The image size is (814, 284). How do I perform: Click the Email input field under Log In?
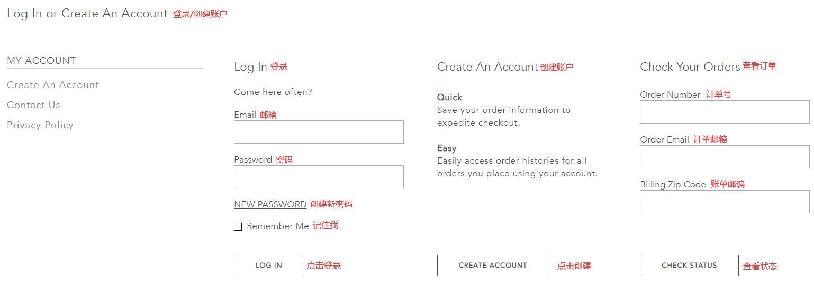(319, 132)
